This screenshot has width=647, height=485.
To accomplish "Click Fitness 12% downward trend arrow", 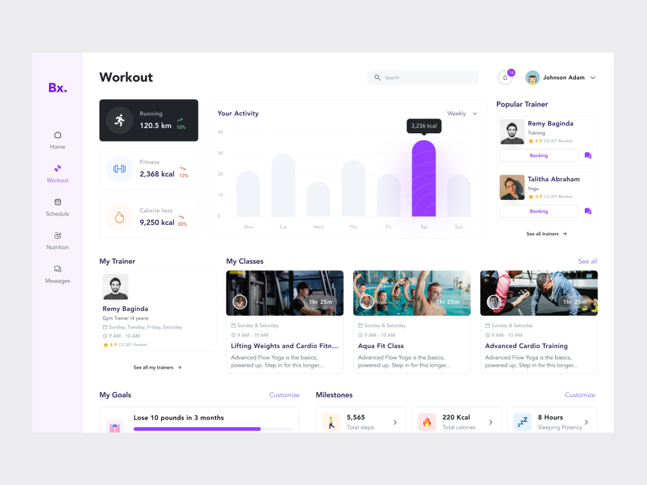I will [182, 169].
